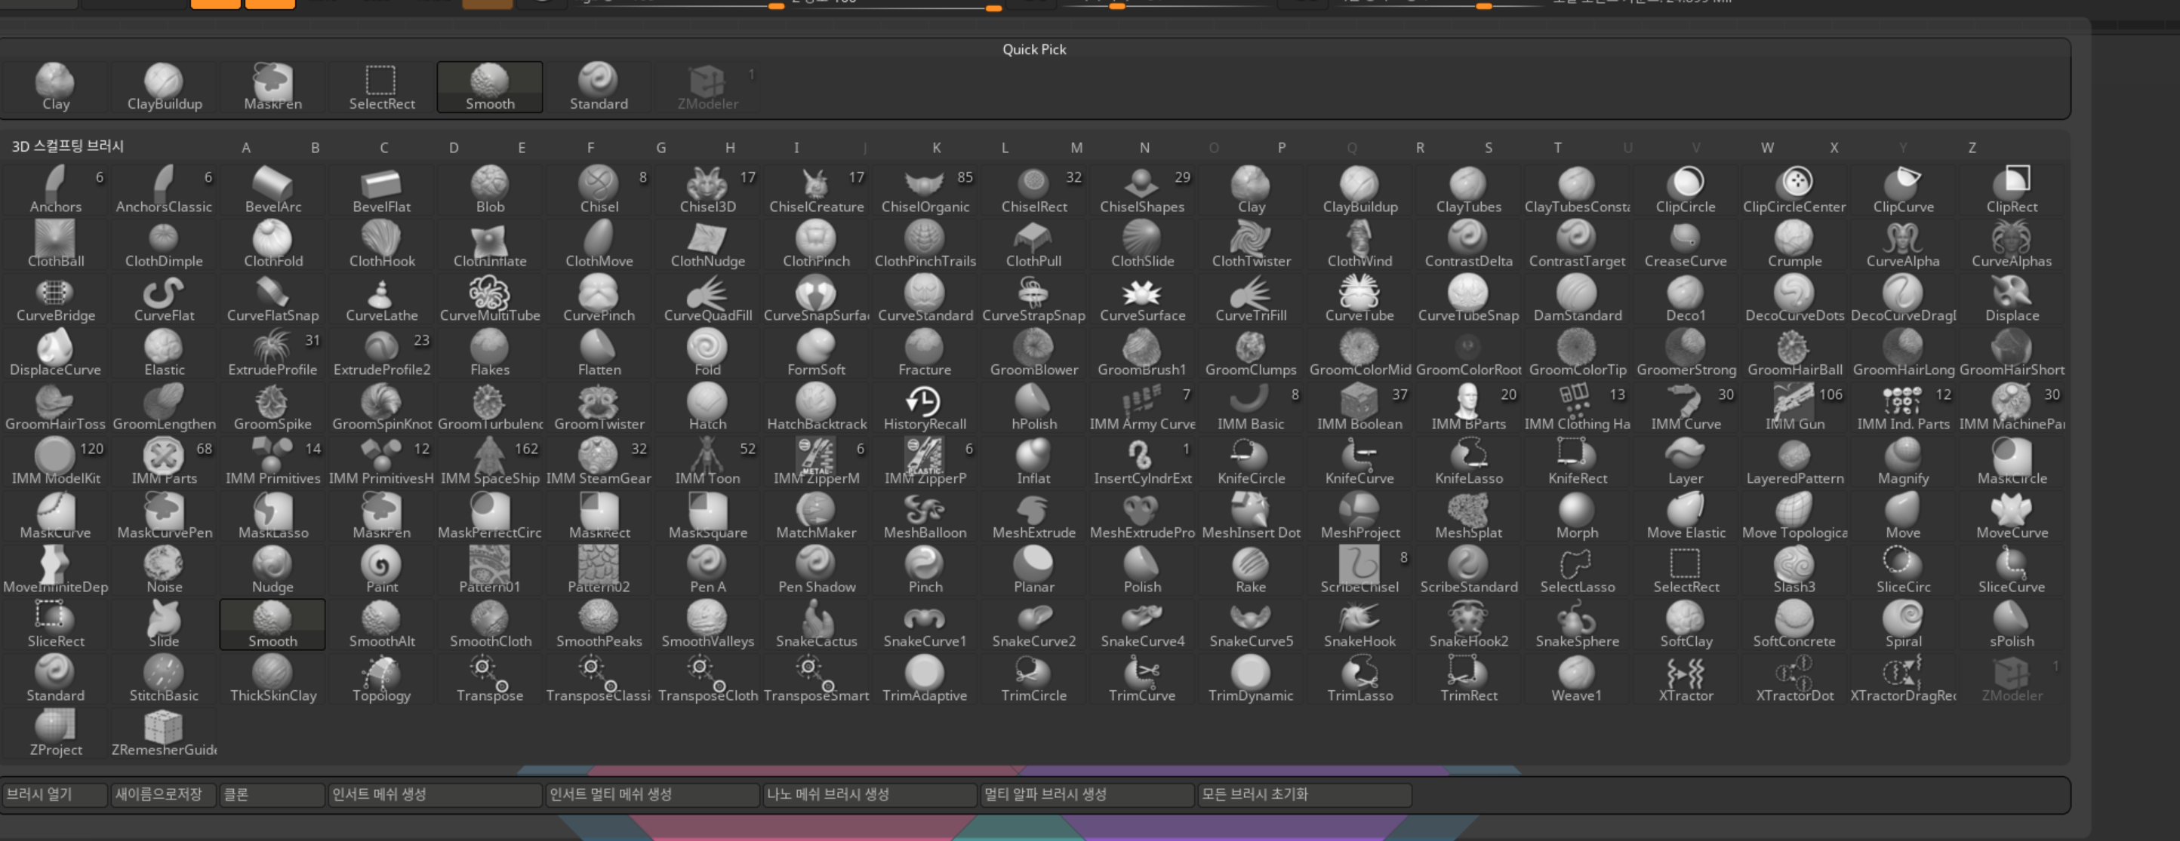Screen dimensions: 2180x841
Task: Select the Move Topological brush
Action: [1794, 516]
